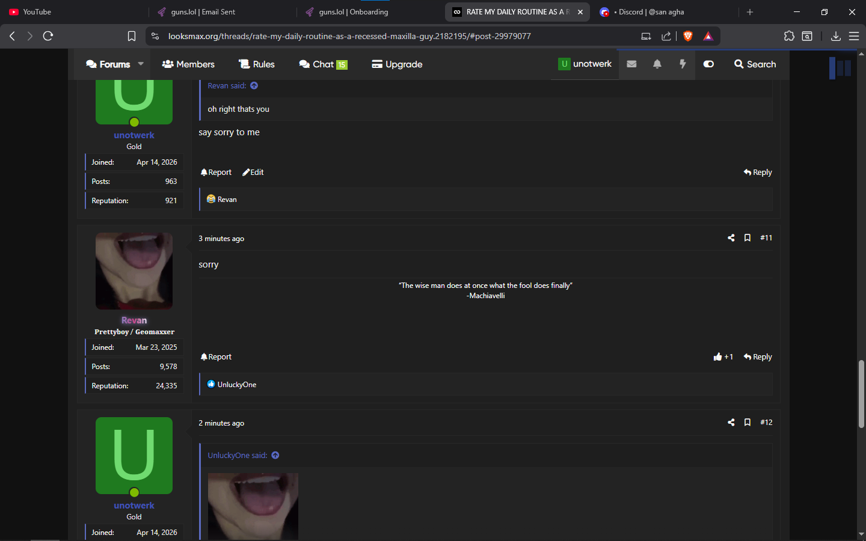This screenshot has width=866, height=541.
Task: Open the forum alerts bell
Action: pos(657,64)
